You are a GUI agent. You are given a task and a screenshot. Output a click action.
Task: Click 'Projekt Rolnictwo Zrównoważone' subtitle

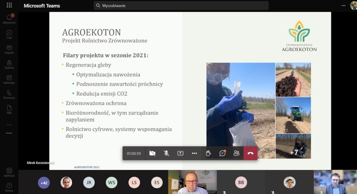point(105,41)
